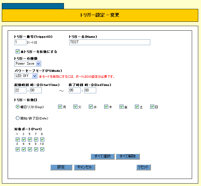Click the 設定 button

(61, 167)
